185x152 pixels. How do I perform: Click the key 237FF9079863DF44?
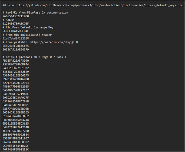[x=16, y=64]
